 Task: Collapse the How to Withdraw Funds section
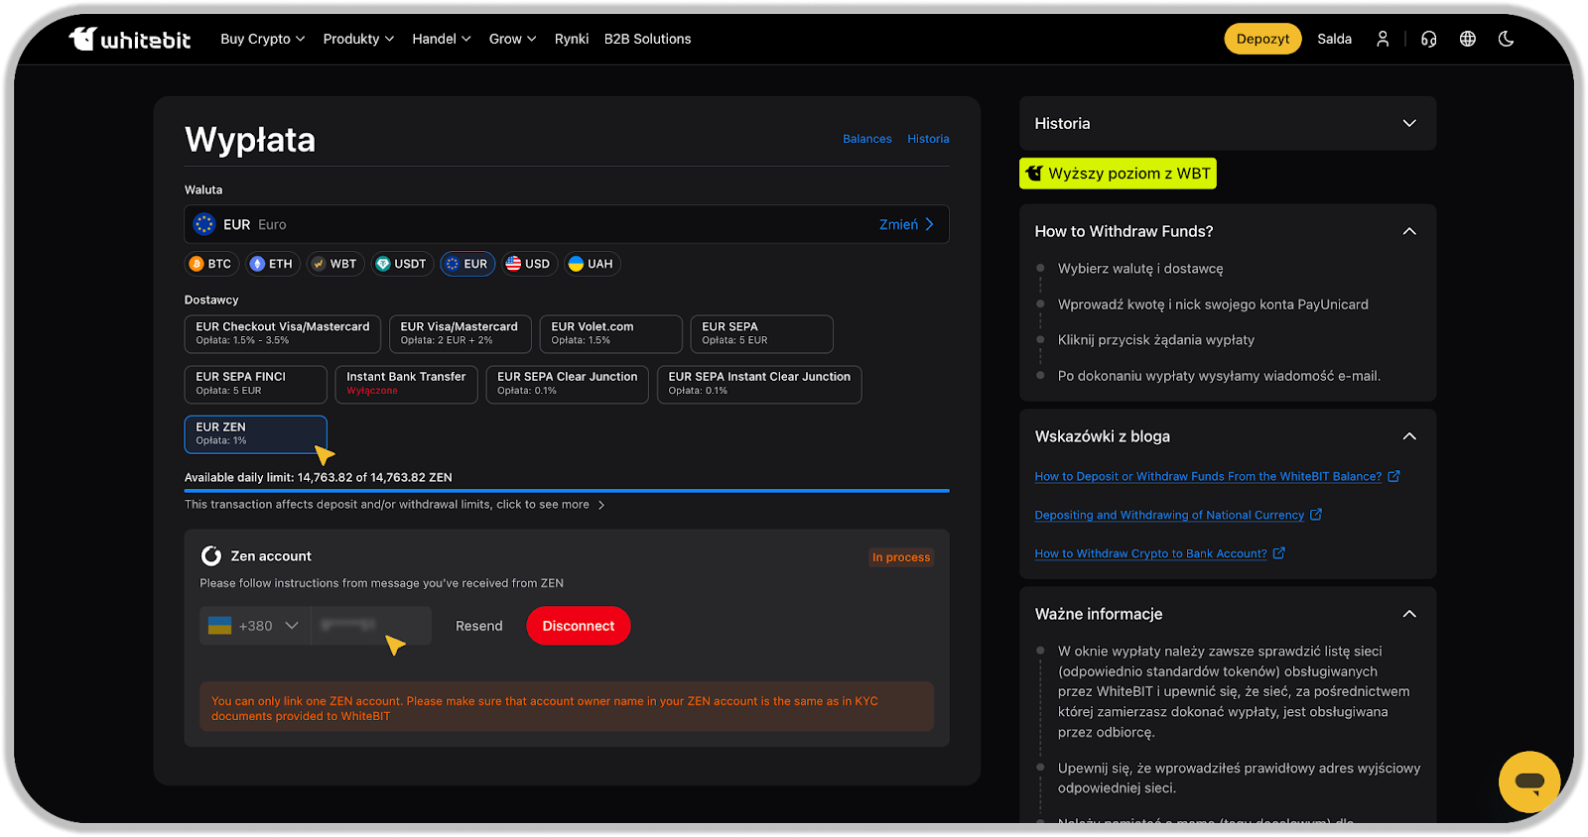1408,231
